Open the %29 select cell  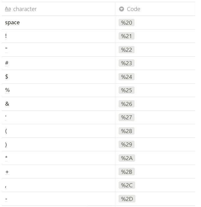click(126, 145)
